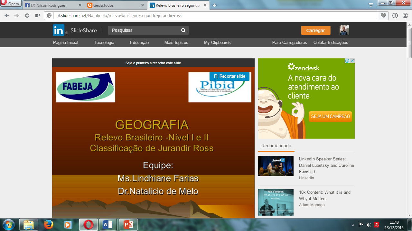This screenshot has height=231, width=412.
Task: Click the LinkedIn SlideShare logo
Action: point(75,30)
